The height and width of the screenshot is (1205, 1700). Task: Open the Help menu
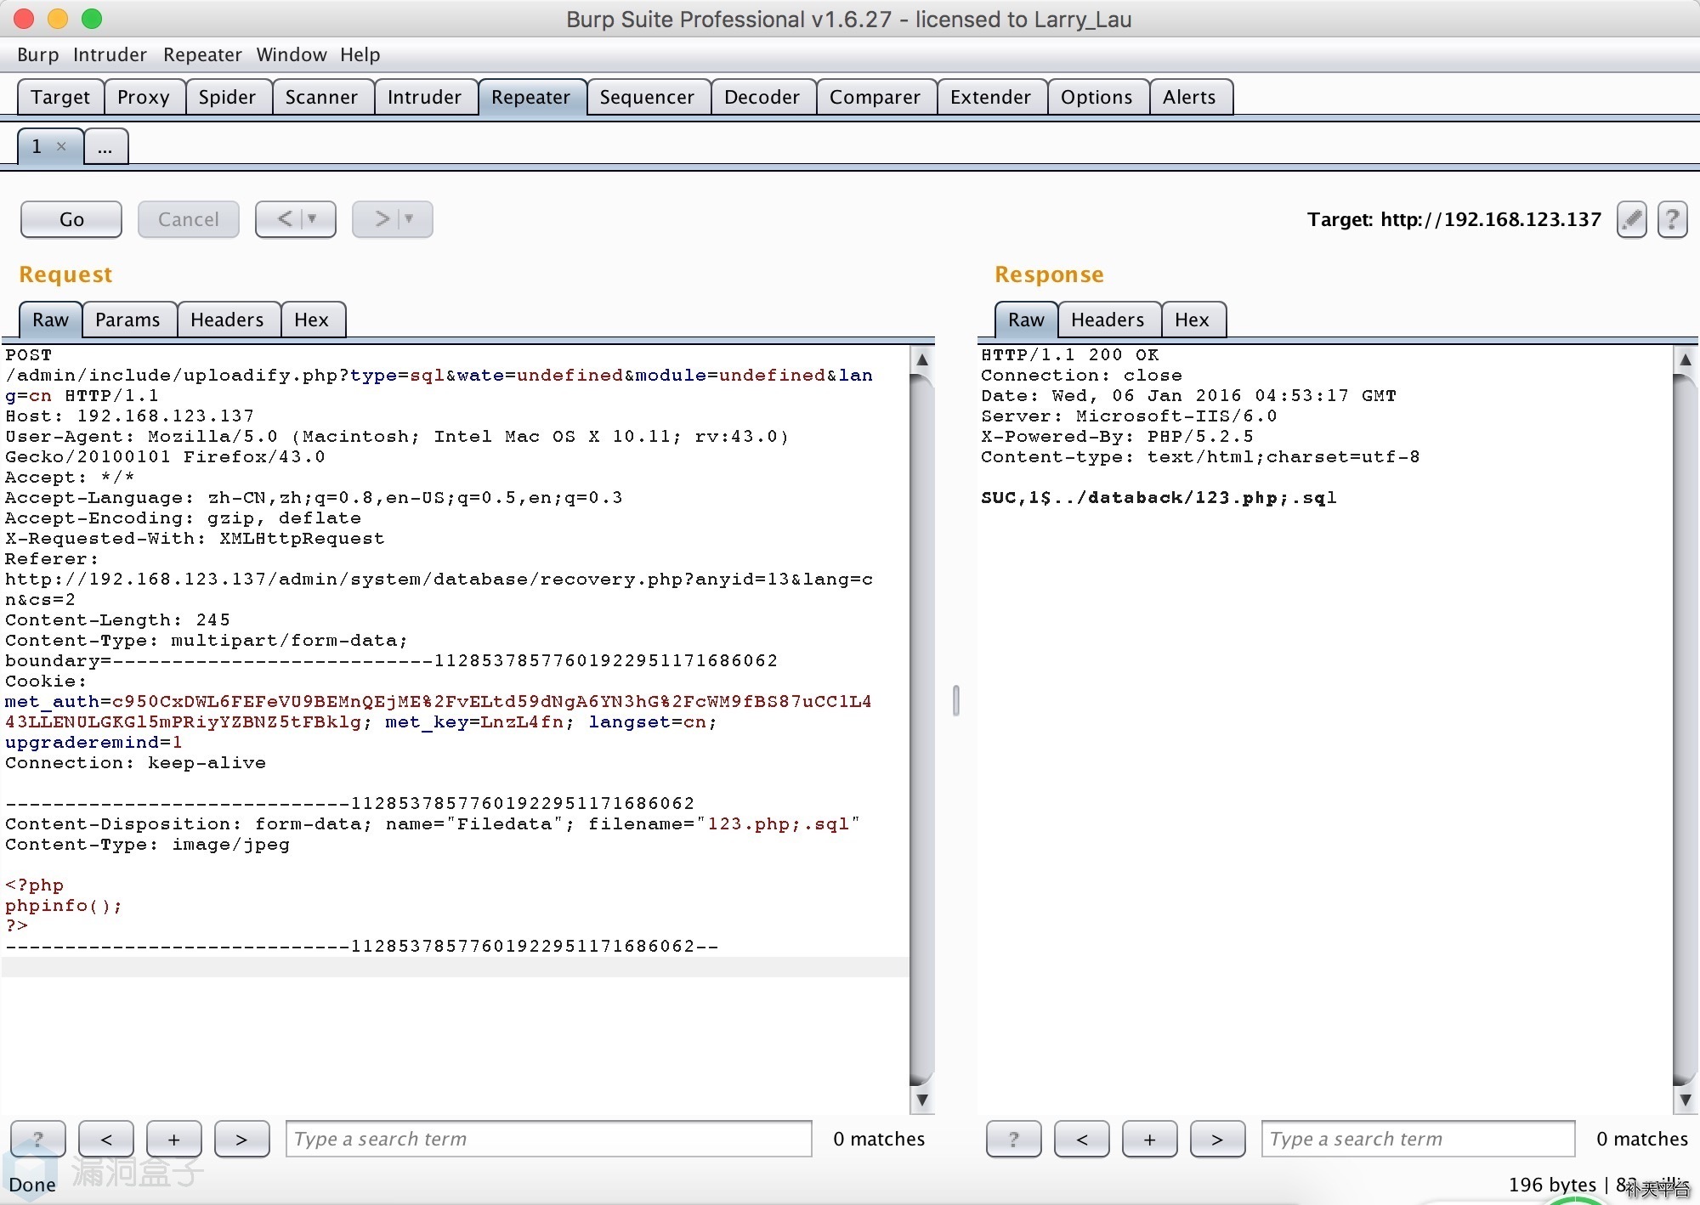[x=360, y=54]
